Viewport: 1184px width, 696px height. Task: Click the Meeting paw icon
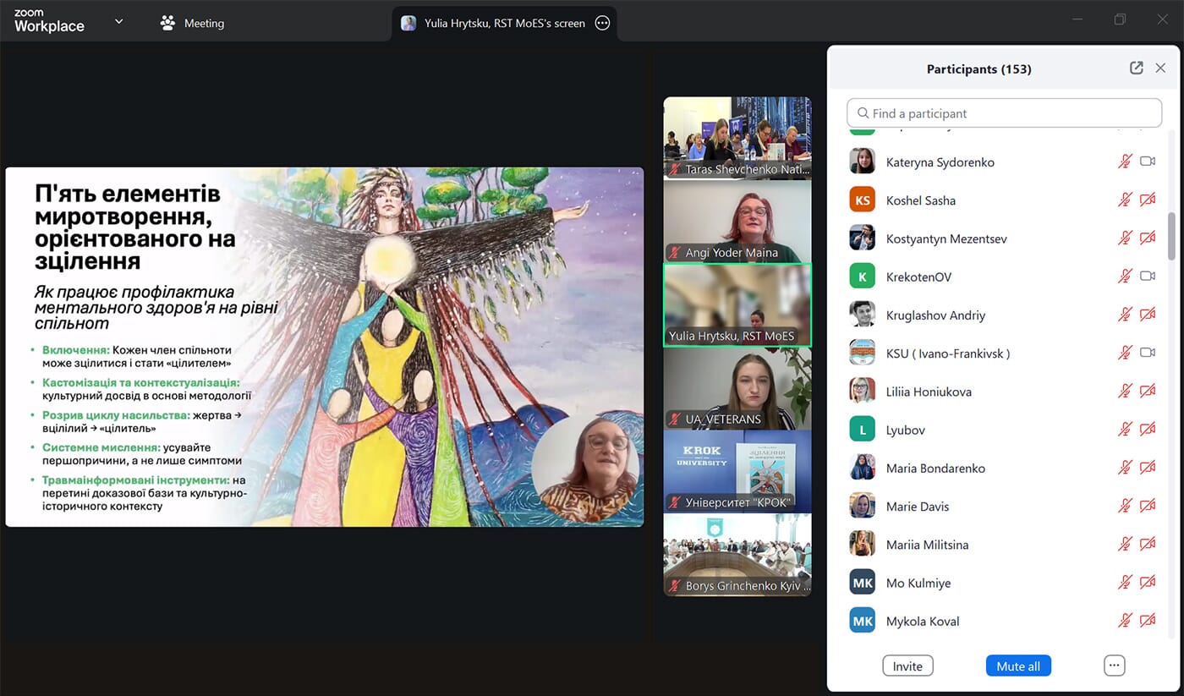(x=167, y=23)
